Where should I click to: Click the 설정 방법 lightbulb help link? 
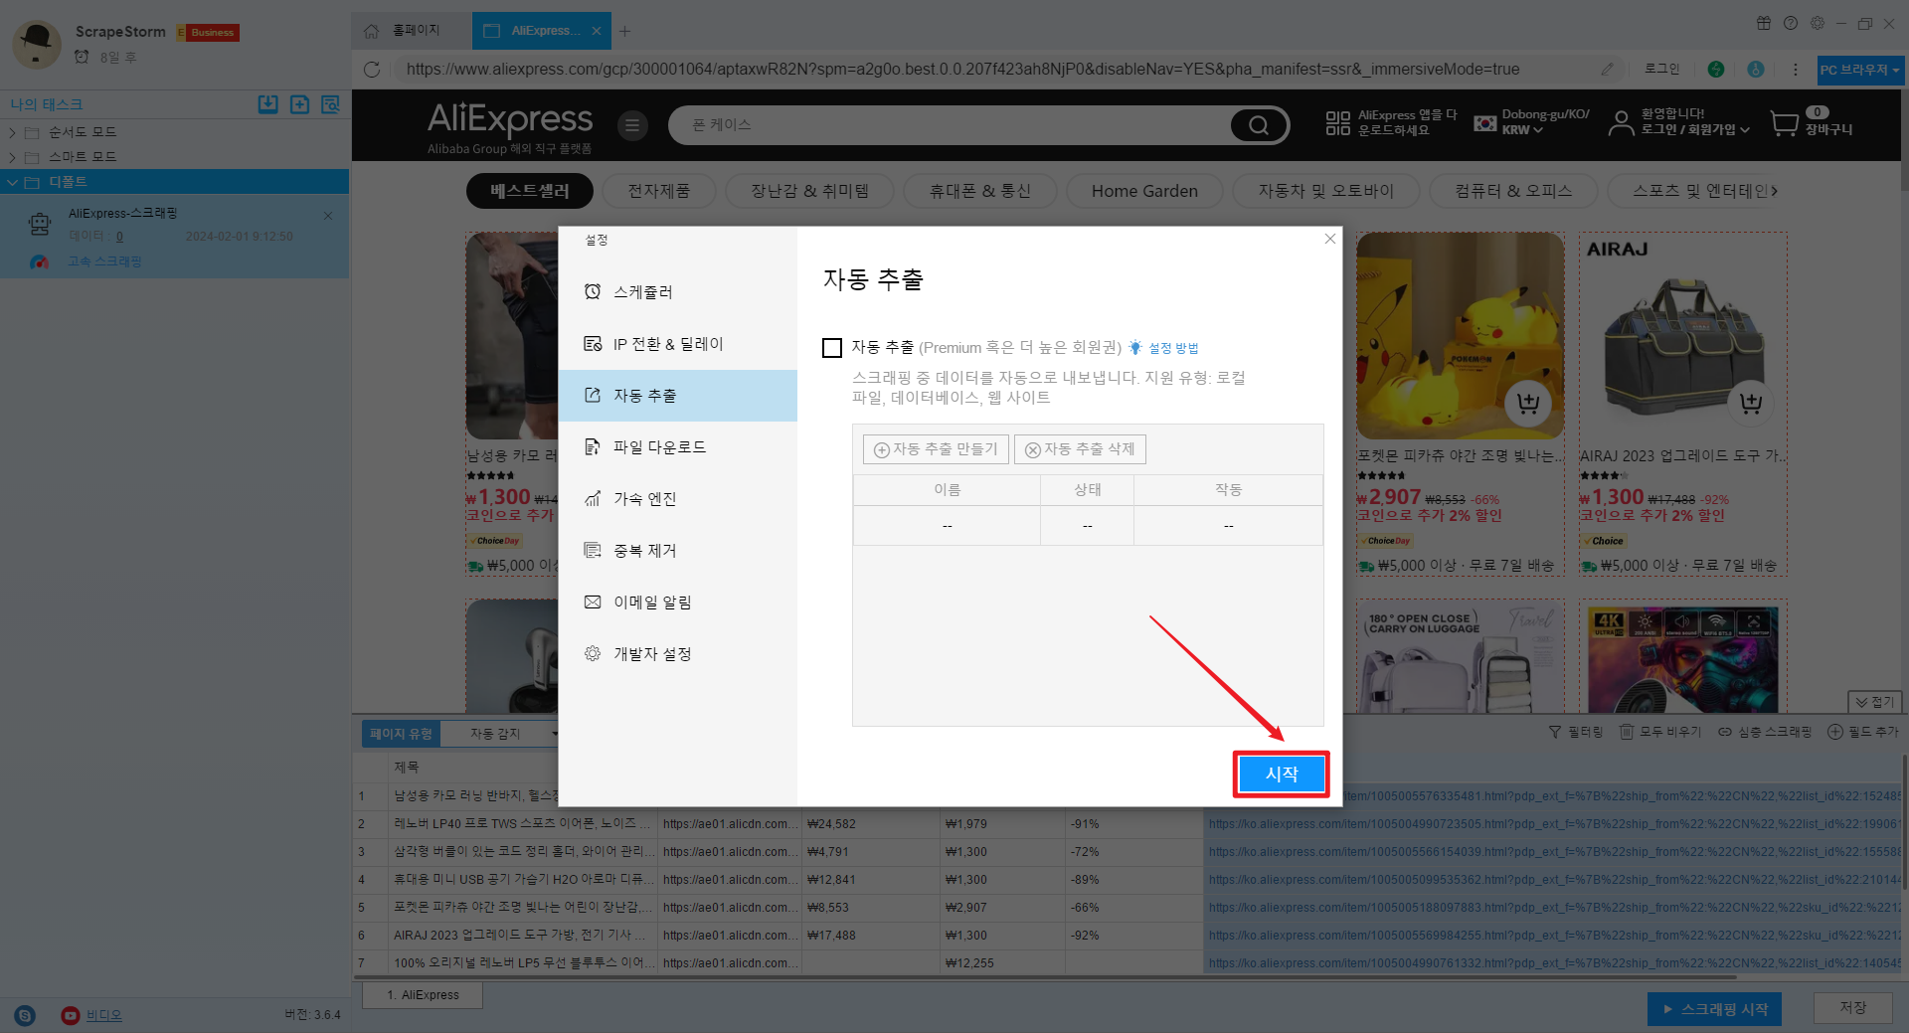[x=1163, y=348]
